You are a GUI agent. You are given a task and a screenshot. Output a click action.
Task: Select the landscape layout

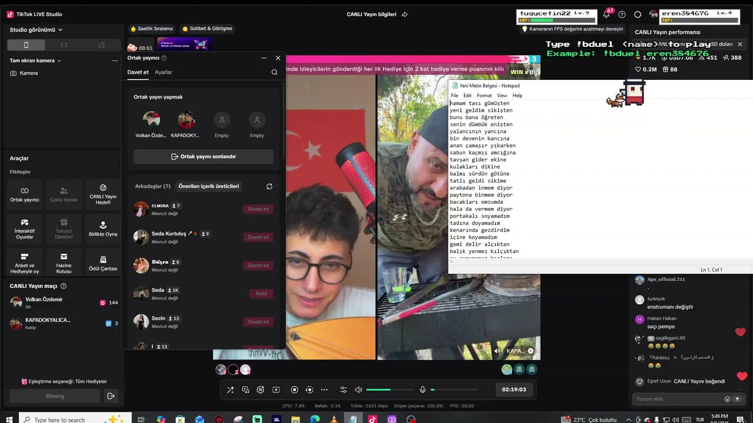[x=64, y=45]
